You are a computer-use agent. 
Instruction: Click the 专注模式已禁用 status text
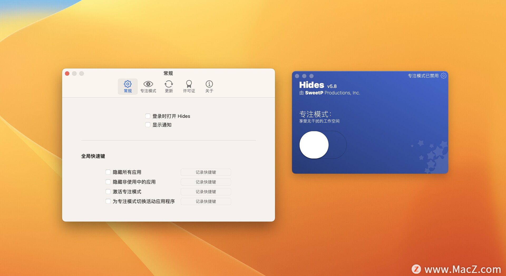coord(423,76)
